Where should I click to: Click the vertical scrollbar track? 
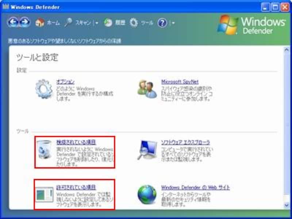coord(287,127)
